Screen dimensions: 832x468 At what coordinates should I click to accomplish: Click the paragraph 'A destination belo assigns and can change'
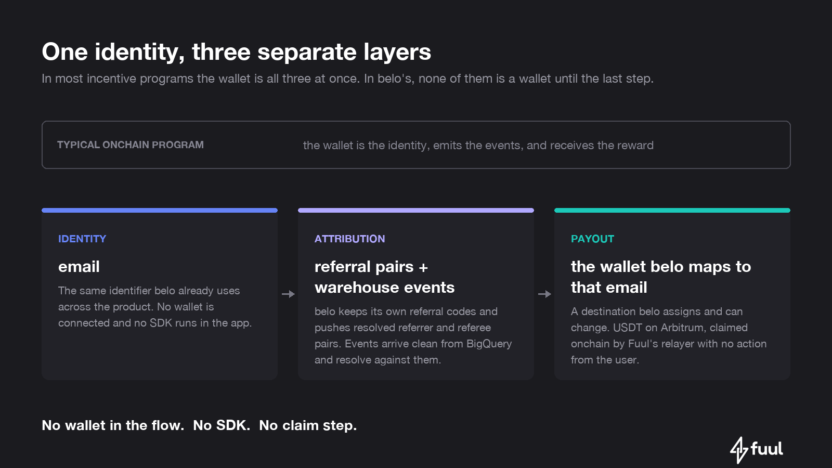click(x=669, y=335)
